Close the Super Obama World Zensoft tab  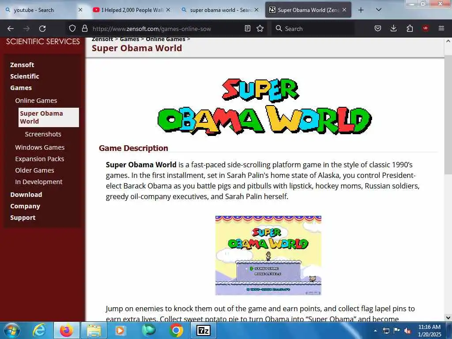[x=344, y=10]
